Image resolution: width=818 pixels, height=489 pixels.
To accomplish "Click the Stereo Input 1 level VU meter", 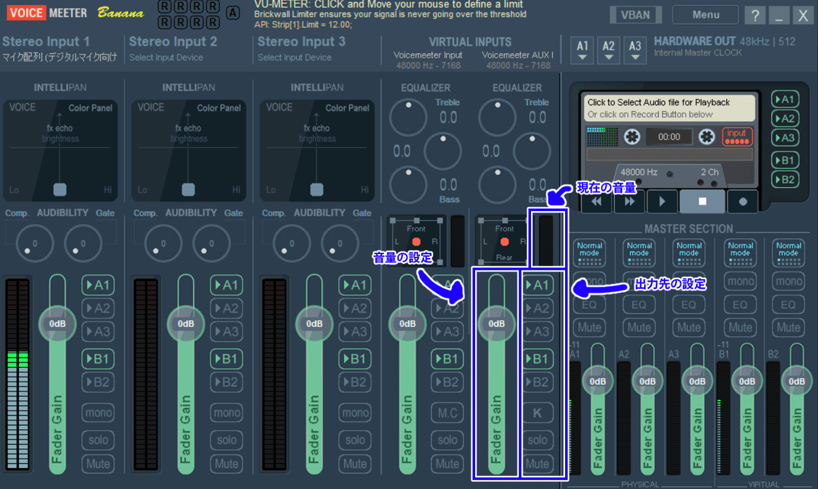I will coord(18,375).
